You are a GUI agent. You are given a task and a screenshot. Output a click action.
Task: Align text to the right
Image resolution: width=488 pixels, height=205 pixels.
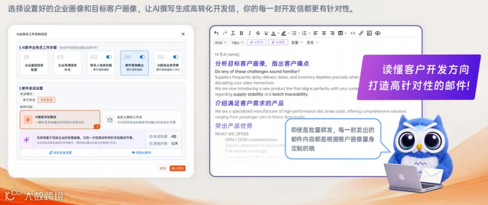(332, 33)
